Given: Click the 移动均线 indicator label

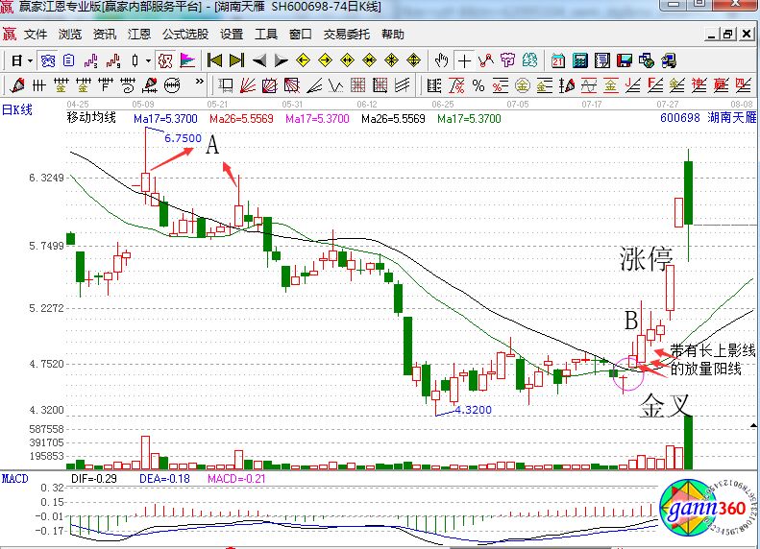Looking at the screenshot, I should 91,118.
